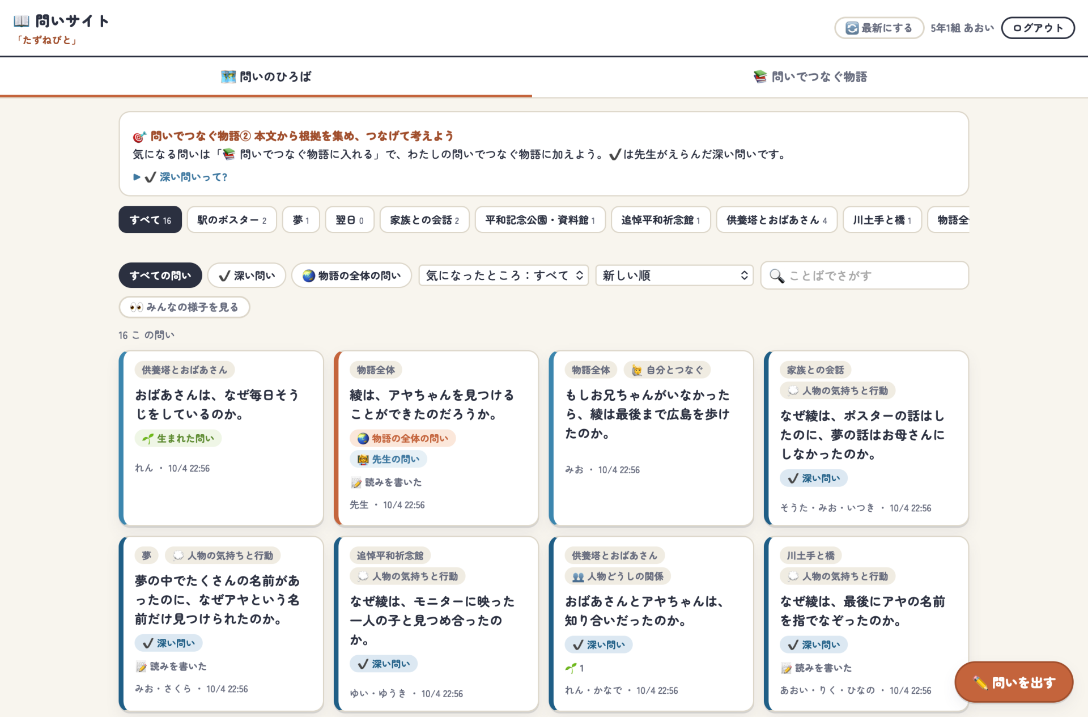Screen dimensions: 1088x717
Task: Click the refresh icon in 最新にする button
Action: click(x=852, y=28)
